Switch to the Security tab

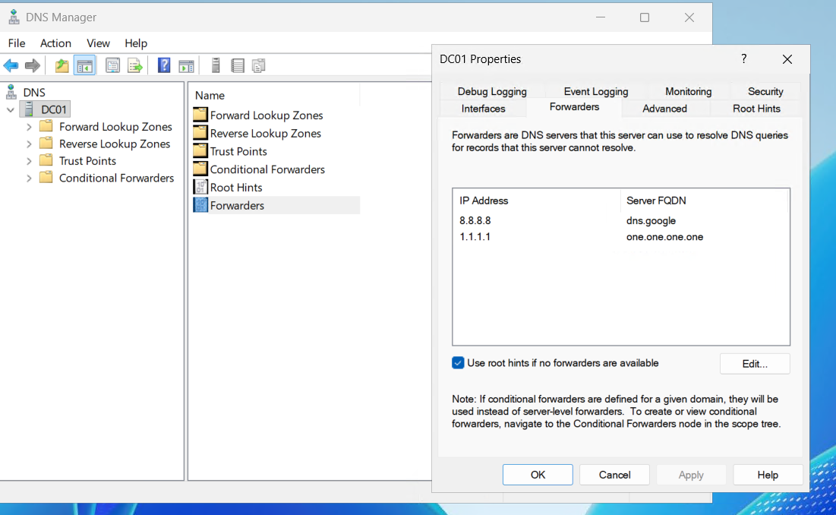pos(765,91)
